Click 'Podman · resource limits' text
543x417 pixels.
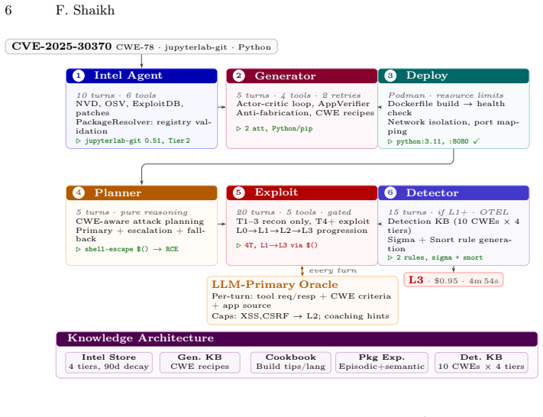tap(446, 95)
